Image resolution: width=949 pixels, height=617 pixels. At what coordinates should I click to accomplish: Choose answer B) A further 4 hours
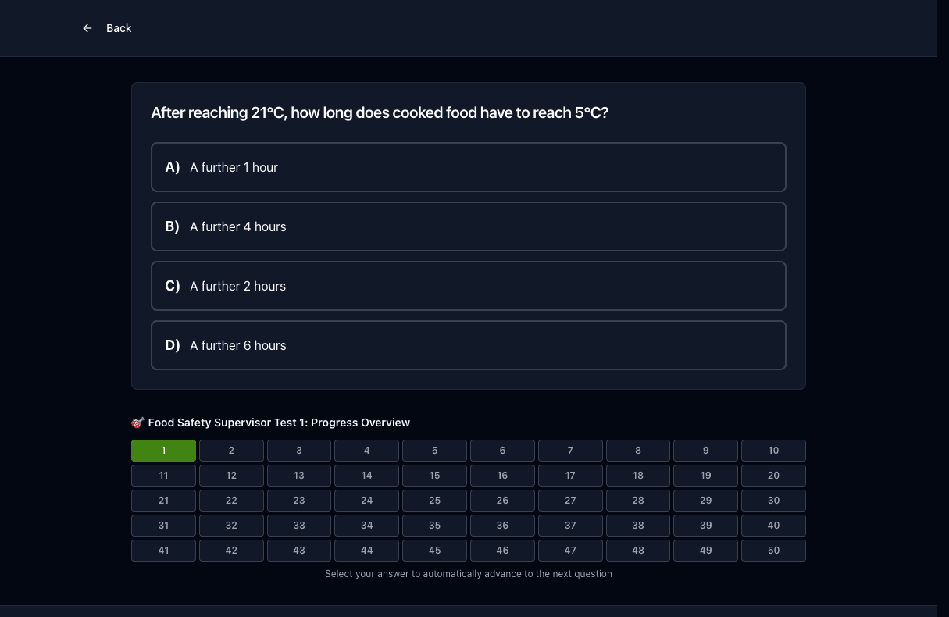click(x=469, y=226)
